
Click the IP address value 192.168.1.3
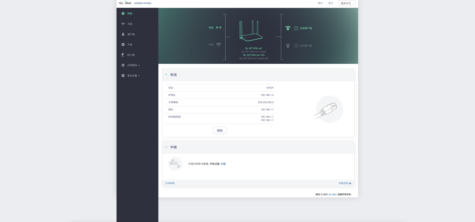point(267,95)
